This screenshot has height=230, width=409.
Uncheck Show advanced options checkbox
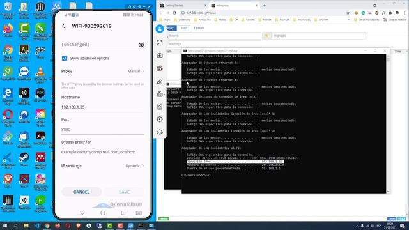tap(65, 58)
